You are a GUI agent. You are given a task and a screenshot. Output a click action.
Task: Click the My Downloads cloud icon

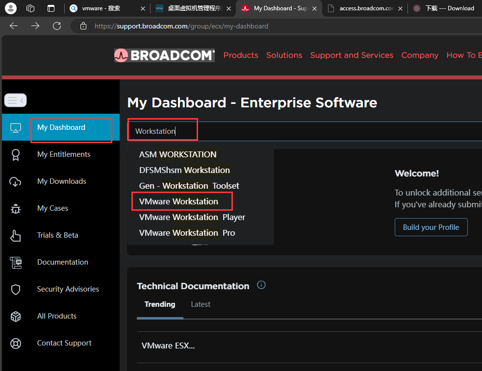pyautogui.click(x=16, y=182)
